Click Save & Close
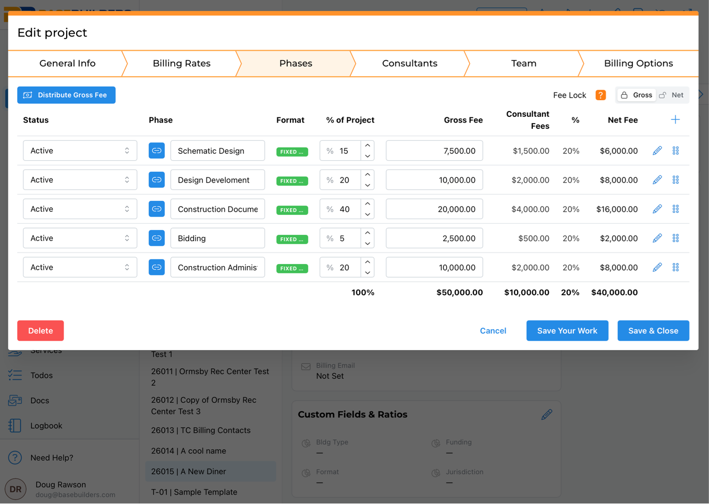This screenshot has width=709, height=504. pyautogui.click(x=653, y=331)
